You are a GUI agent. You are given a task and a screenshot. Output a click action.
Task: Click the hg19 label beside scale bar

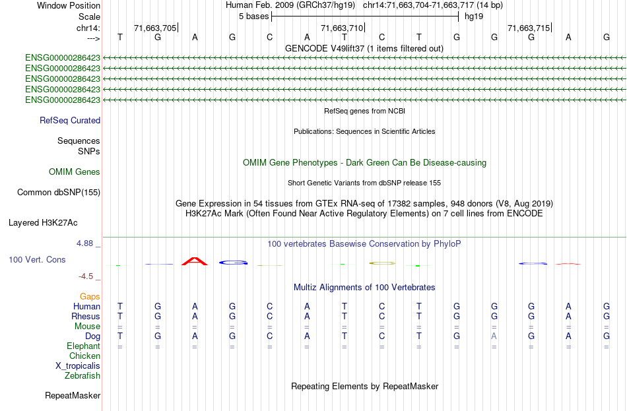[x=474, y=16]
